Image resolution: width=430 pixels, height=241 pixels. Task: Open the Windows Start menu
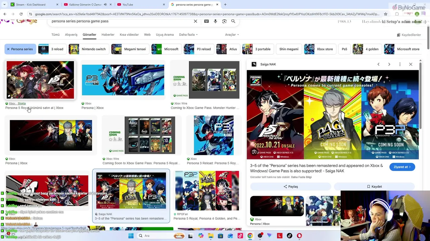click(x=131, y=236)
